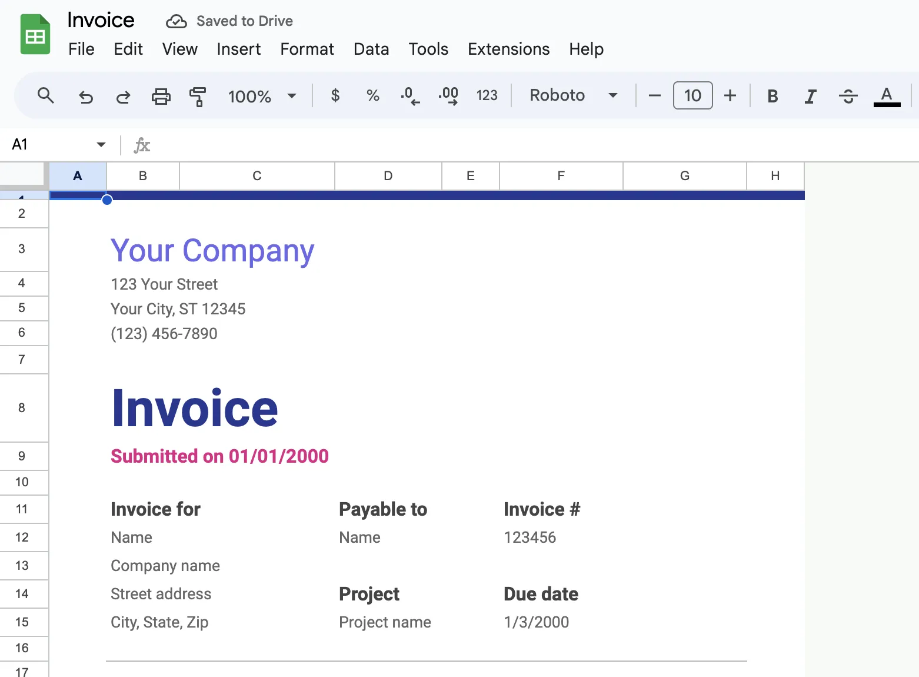The height and width of the screenshot is (677, 919).
Task: Click the due date '1/3/2000' cell
Action: (537, 622)
